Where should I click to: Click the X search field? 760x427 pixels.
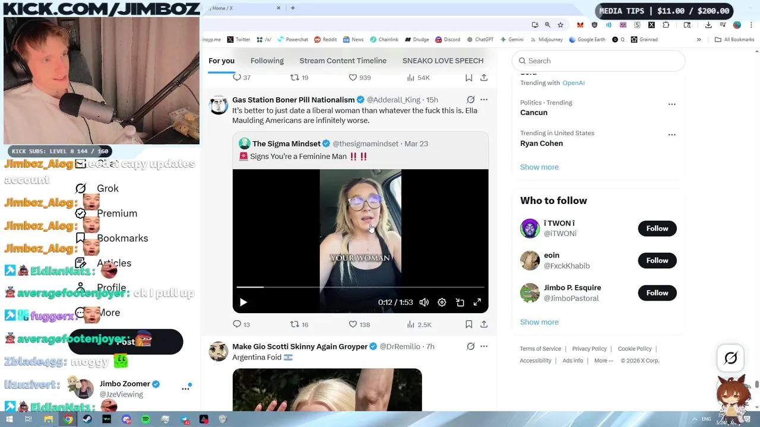pos(598,60)
